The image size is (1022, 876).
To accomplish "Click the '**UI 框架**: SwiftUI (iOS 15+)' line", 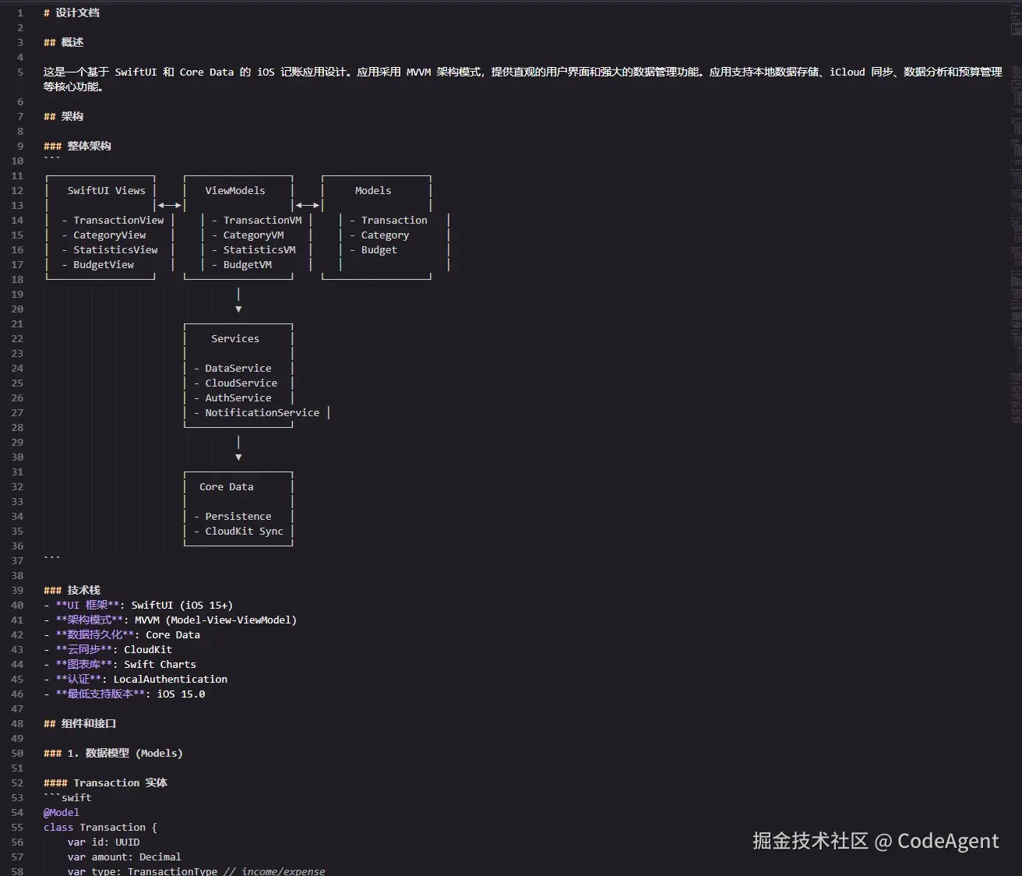I will [138, 605].
